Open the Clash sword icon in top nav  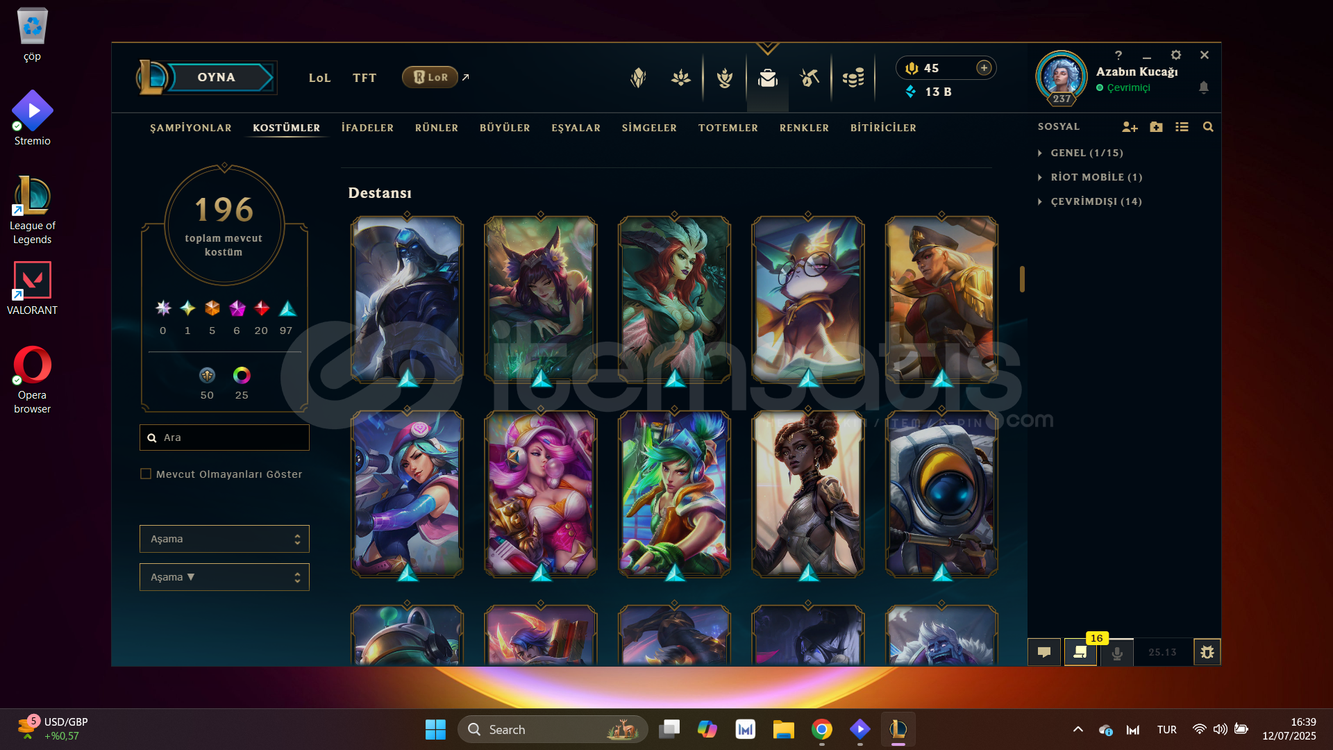(x=638, y=78)
